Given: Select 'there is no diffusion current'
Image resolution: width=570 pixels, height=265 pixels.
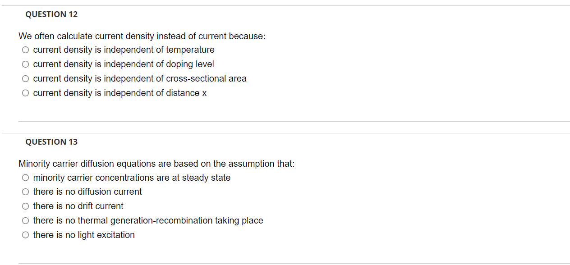Looking at the screenshot, I should (x=25, y=192).
